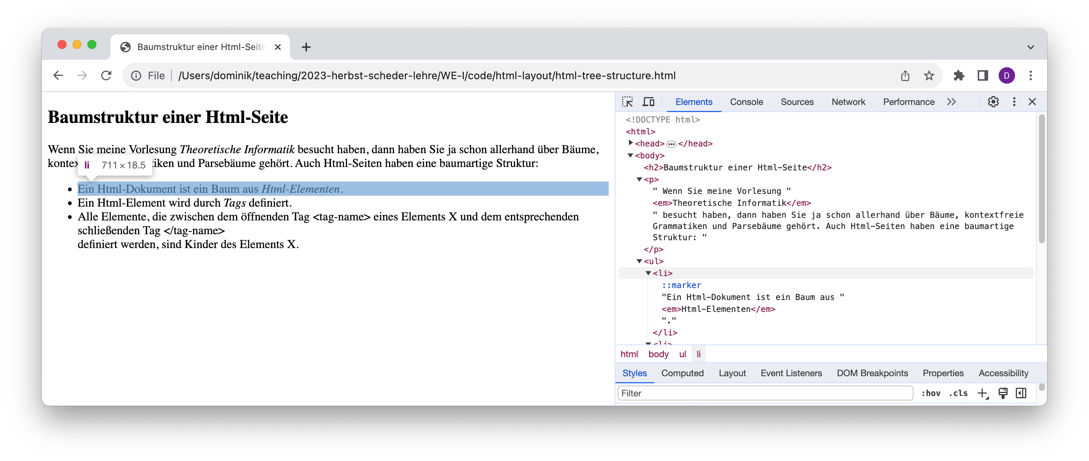Click the styles Filter input field
The width and height of the screenshot is (1089, 461).
(x=764, y=393)
